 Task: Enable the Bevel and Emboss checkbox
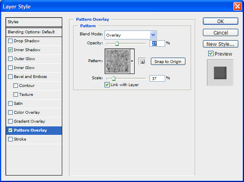(x=11, y=77)
